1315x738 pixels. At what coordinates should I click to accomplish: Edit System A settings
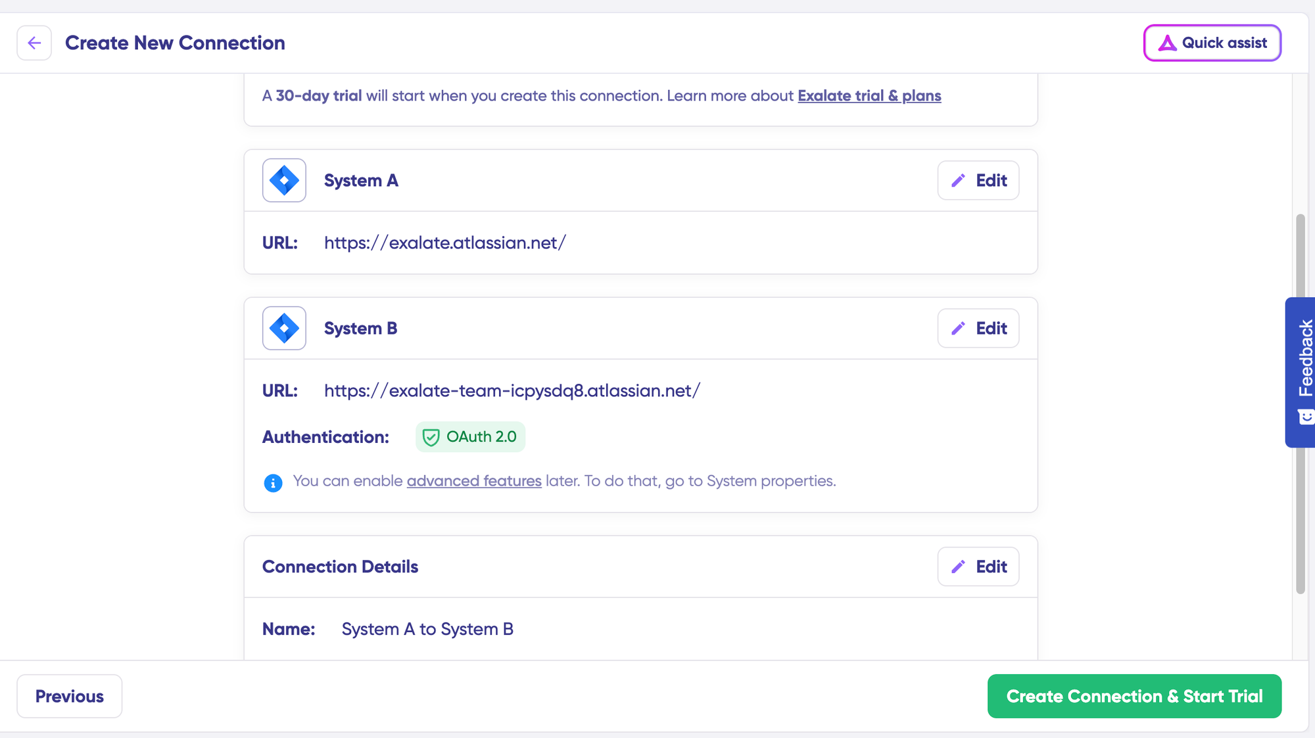pos(978,180)
